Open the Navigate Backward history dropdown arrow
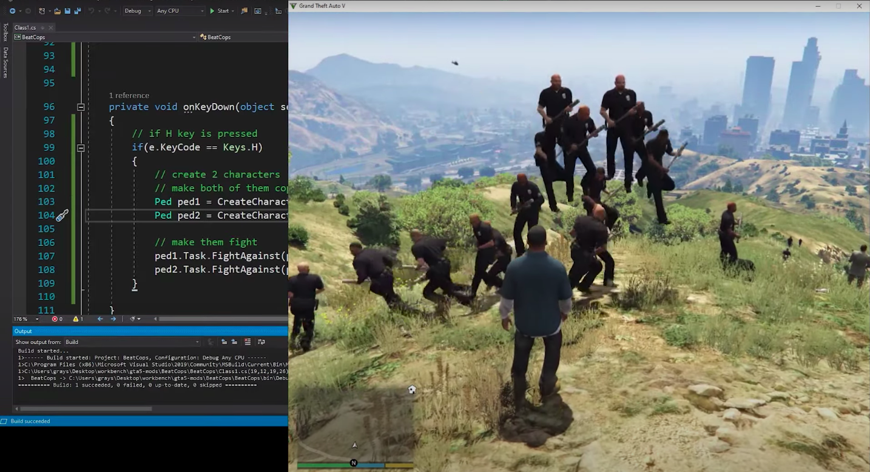The width and height of the screenshot is (870, 472). click(20, 11)
